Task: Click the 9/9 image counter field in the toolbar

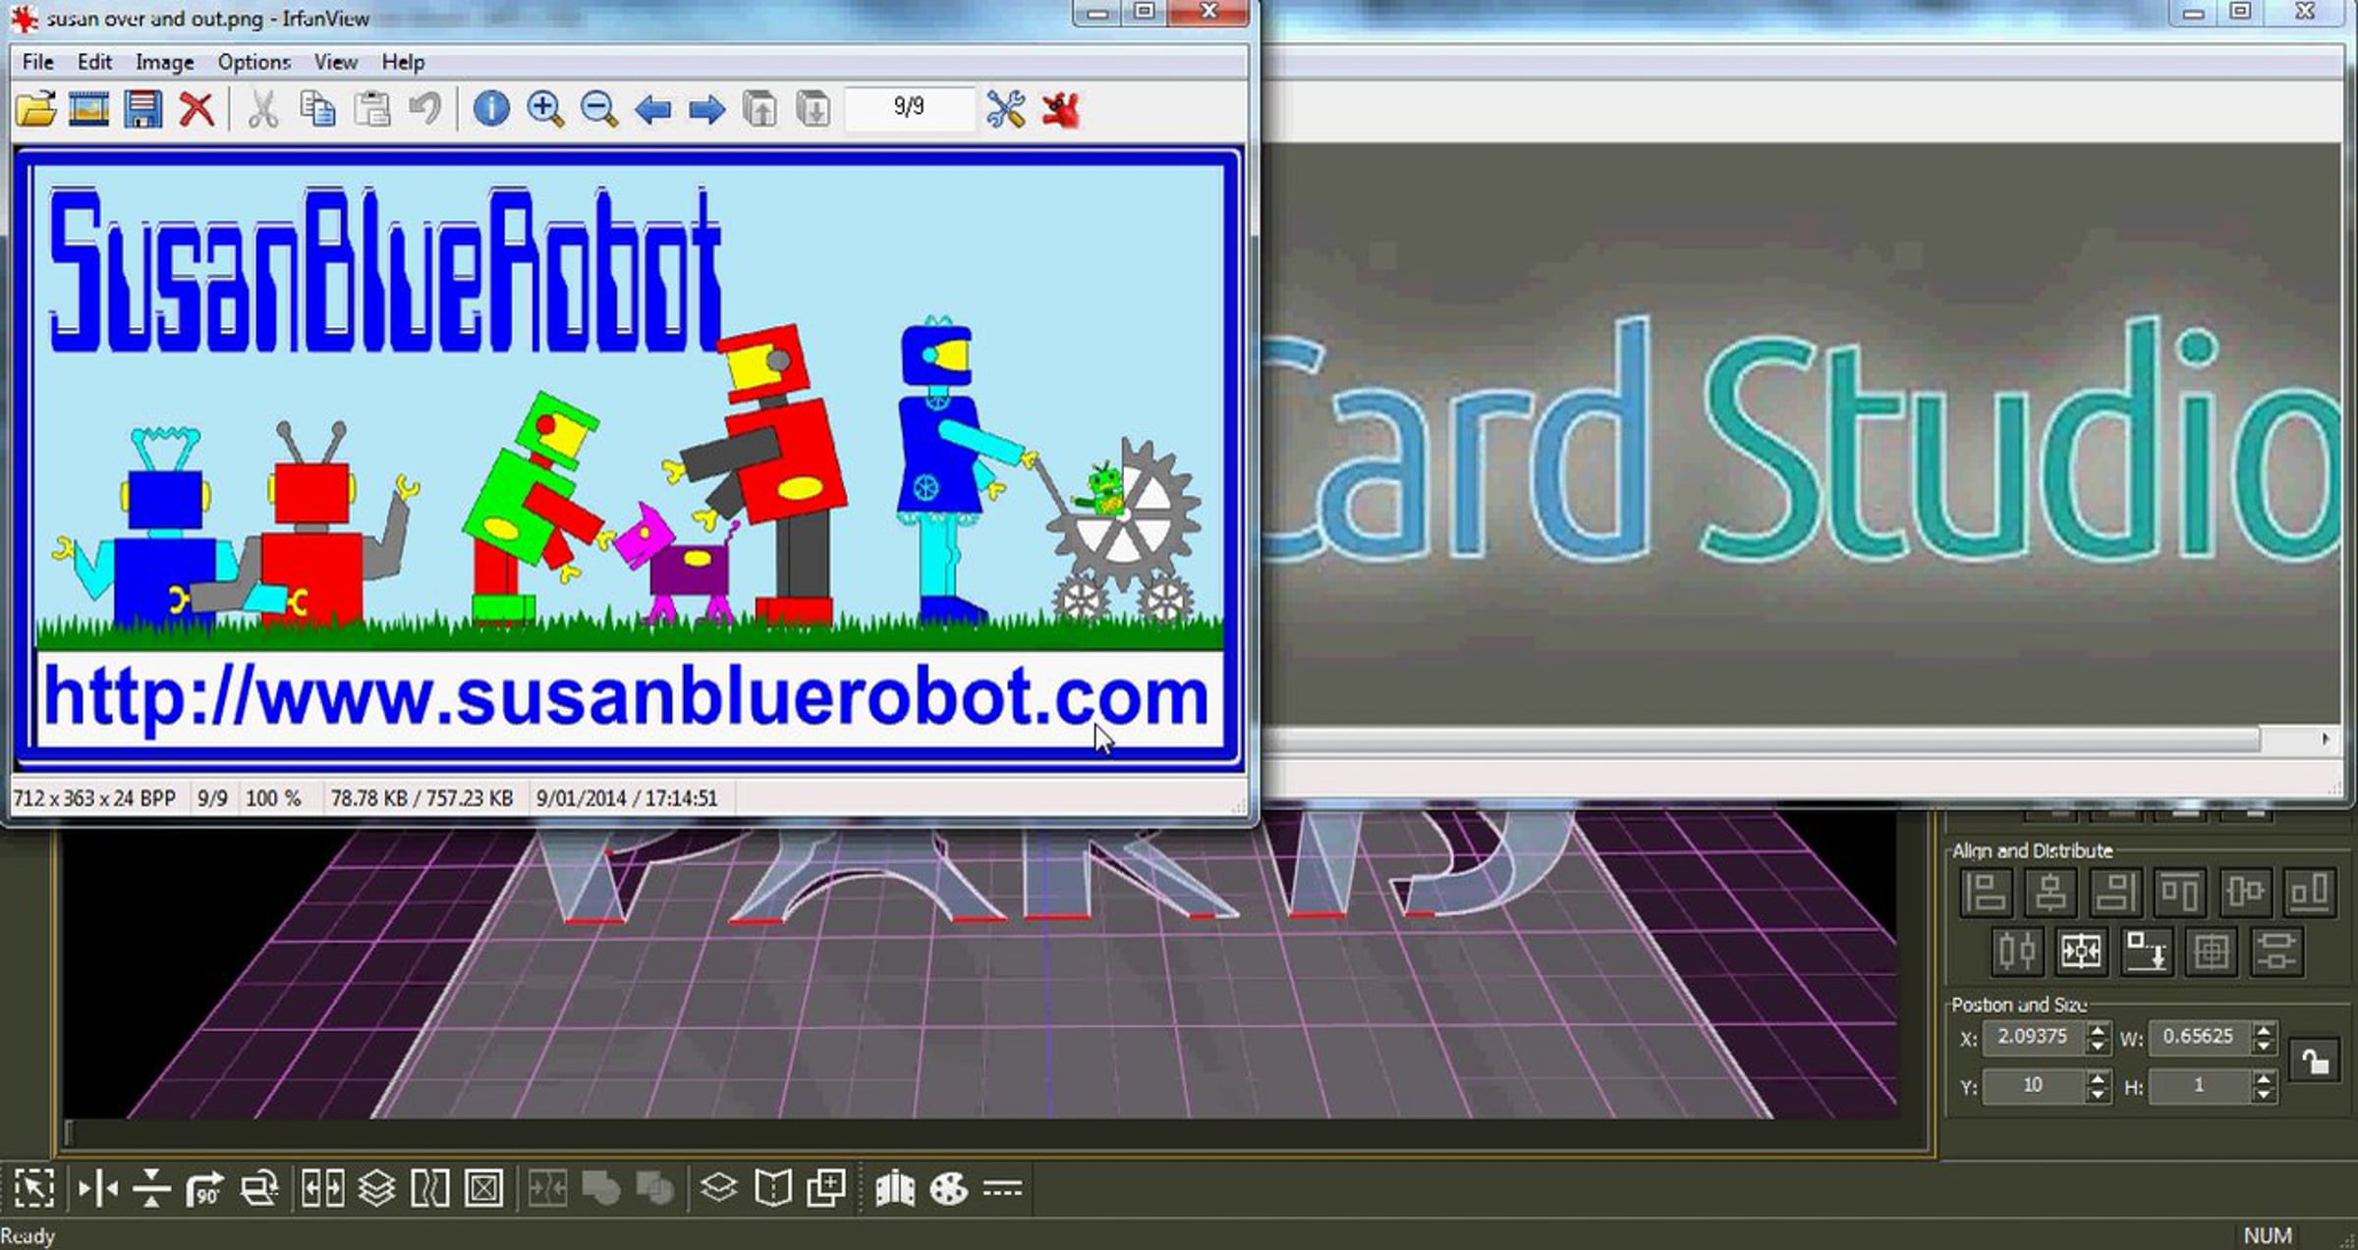Action: (910, 107)
